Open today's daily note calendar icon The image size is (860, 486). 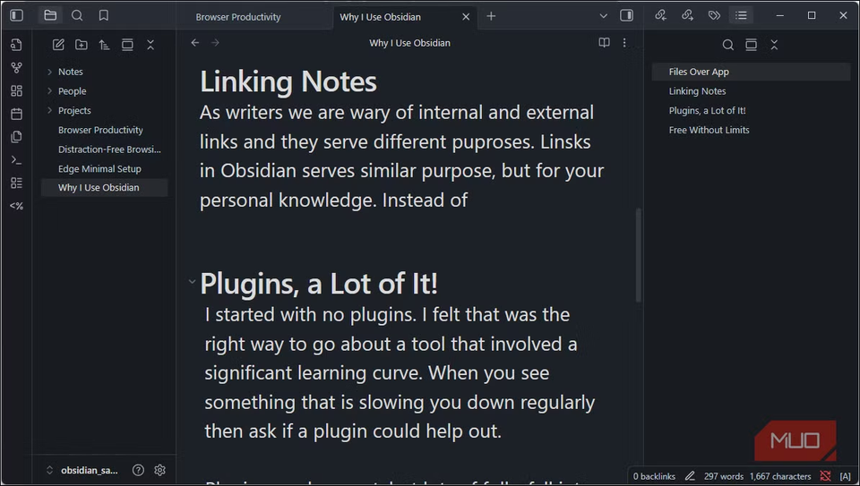point(16,114)
